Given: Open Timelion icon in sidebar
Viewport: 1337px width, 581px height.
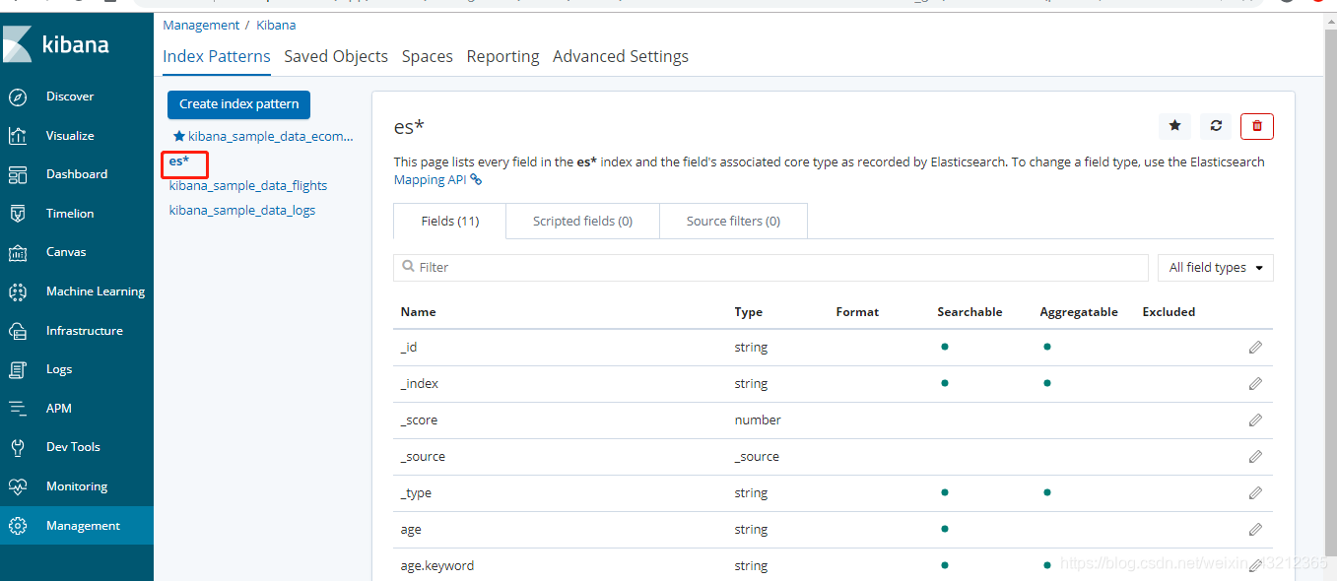Looking at the screenshot, I should click(18, 214).
